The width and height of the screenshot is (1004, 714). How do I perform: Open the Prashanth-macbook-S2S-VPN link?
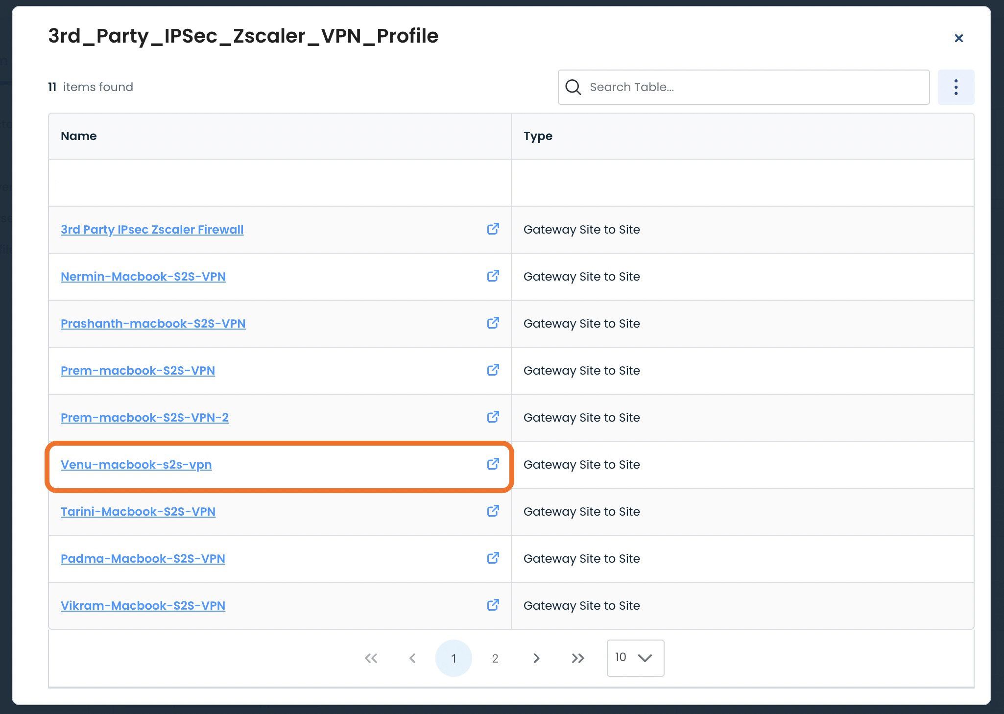click(153, 323)
